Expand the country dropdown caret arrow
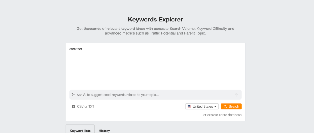The width and height of the screenshot is (314, 133). coord(215,106)
